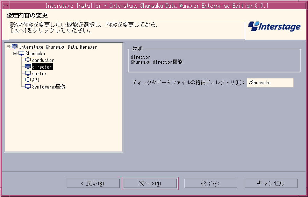Viewport: 308px width, 197px height.
Task: Click the キャンセル button
Action: tap(271, 183)
